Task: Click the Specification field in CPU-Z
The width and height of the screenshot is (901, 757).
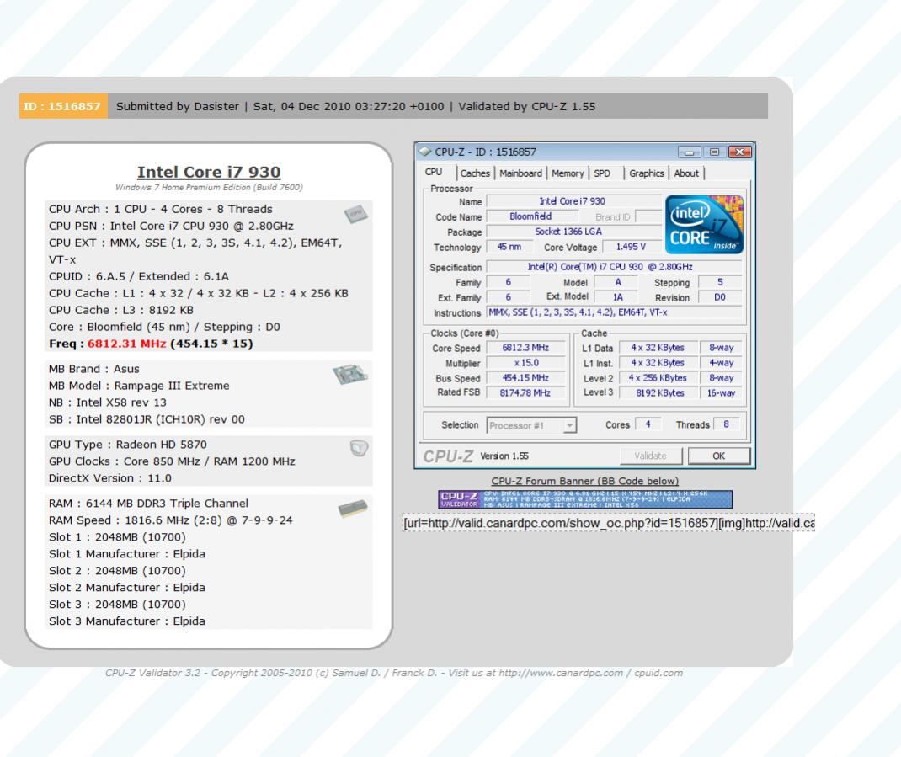Action: point(614,267)
